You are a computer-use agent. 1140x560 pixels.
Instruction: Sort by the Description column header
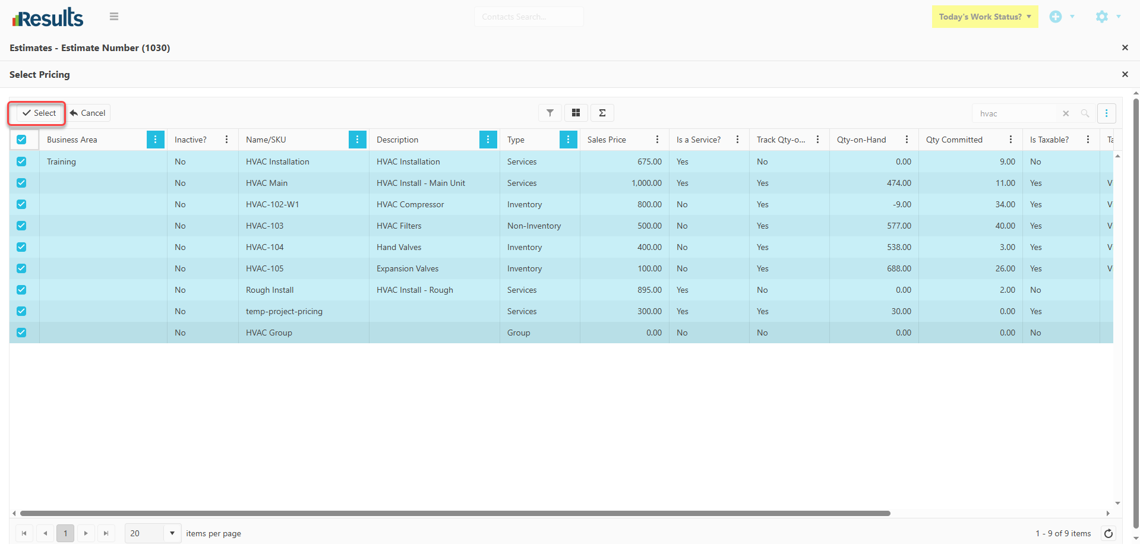(x=397, y=140)
